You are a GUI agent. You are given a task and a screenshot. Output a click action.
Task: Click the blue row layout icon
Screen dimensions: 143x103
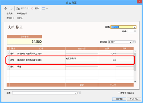pyautogui.click(x=43, y=9)
